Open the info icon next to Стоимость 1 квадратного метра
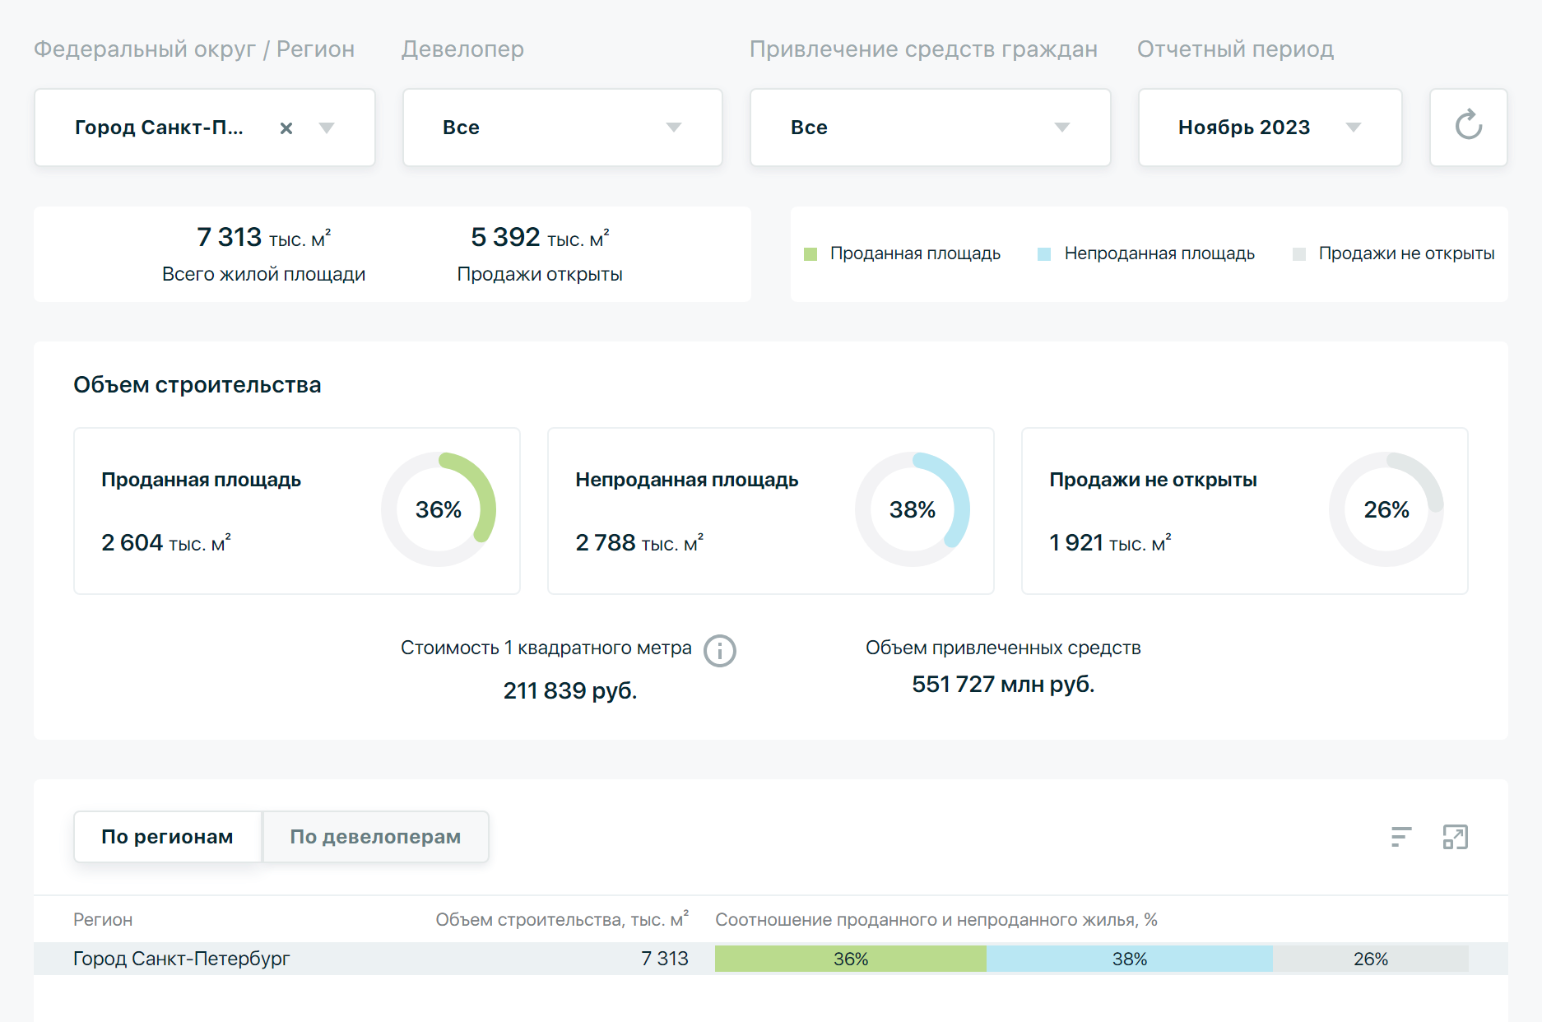The height and width of the screenshot is (1022, 1542). [719, 650]
